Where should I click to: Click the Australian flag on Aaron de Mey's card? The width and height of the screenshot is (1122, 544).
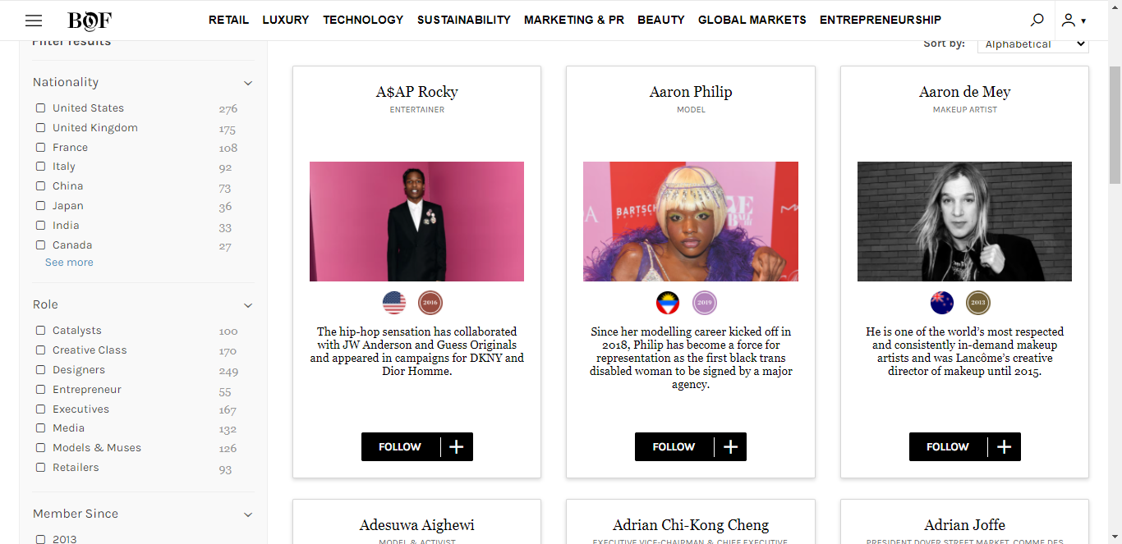(x=942, y=302)
